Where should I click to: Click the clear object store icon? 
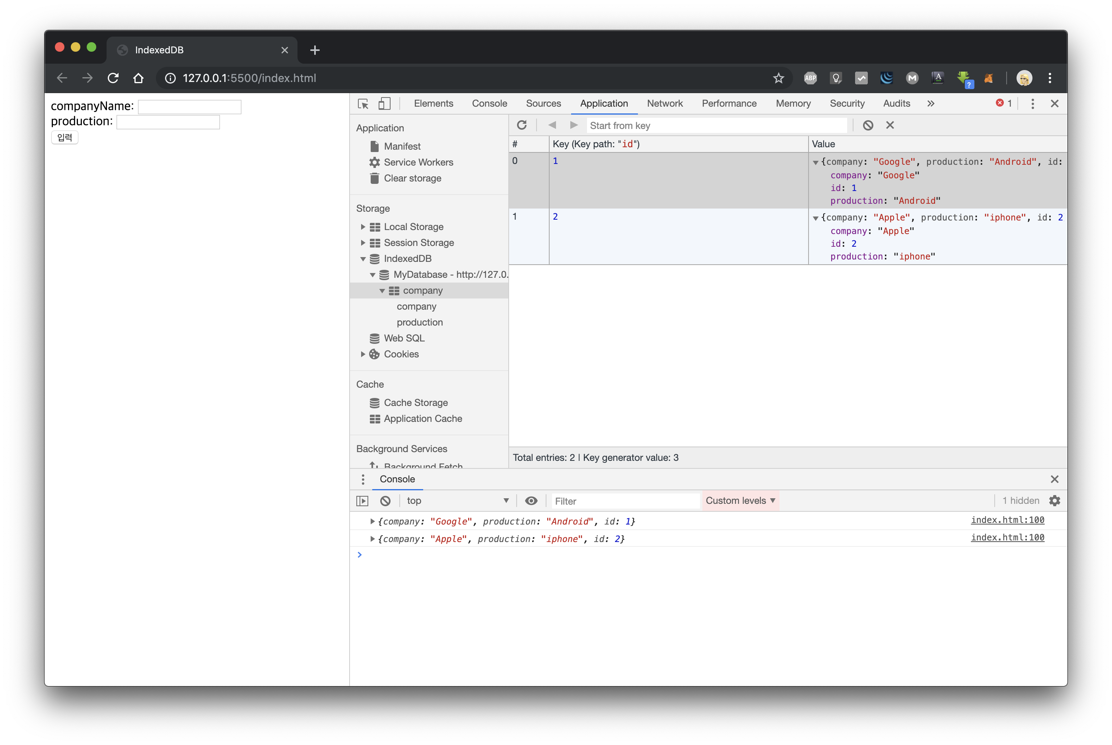point(868,125)
